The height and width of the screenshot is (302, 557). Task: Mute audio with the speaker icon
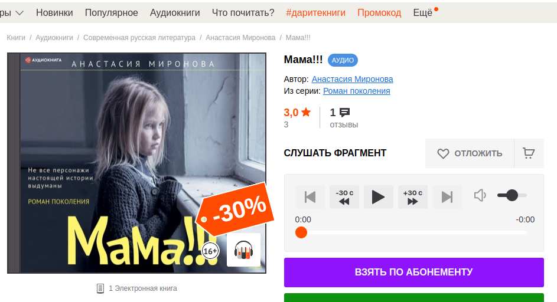(480, 195)
